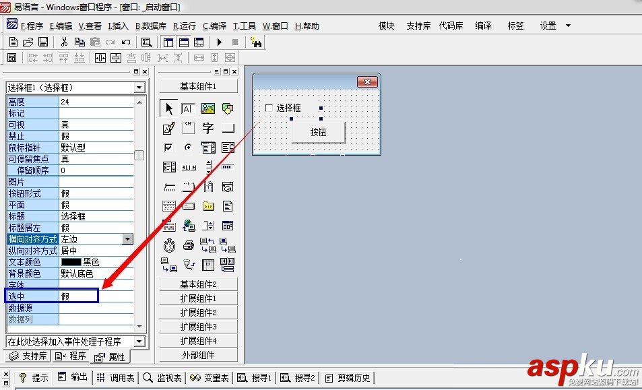Open the V.查看 menu
The height and width of the screenshot is (390, 642).
(90, 26)
